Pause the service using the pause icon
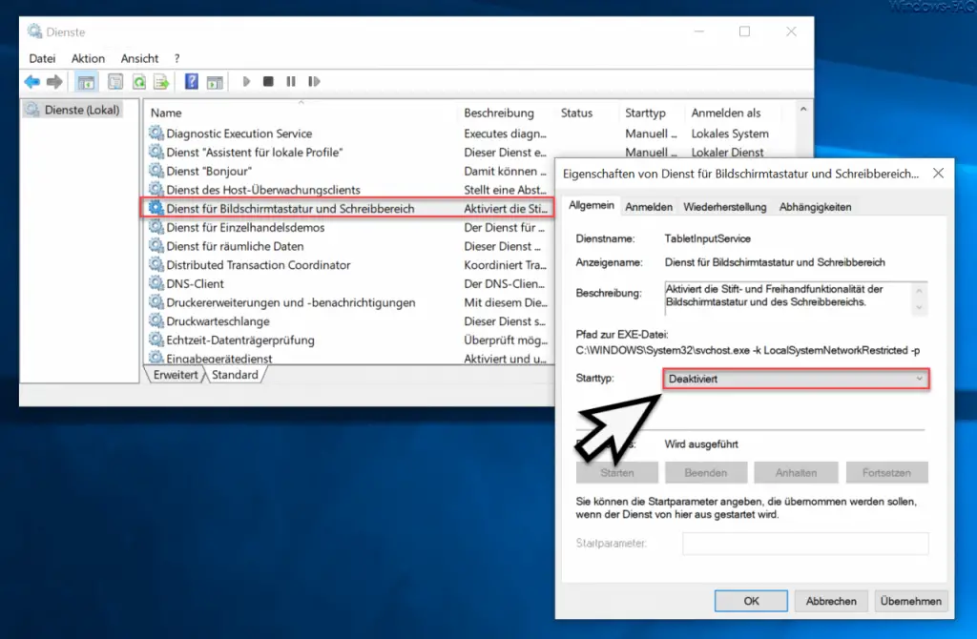Image resolution: width=977 pixels, height=639 pixels. tap(290, 81)
